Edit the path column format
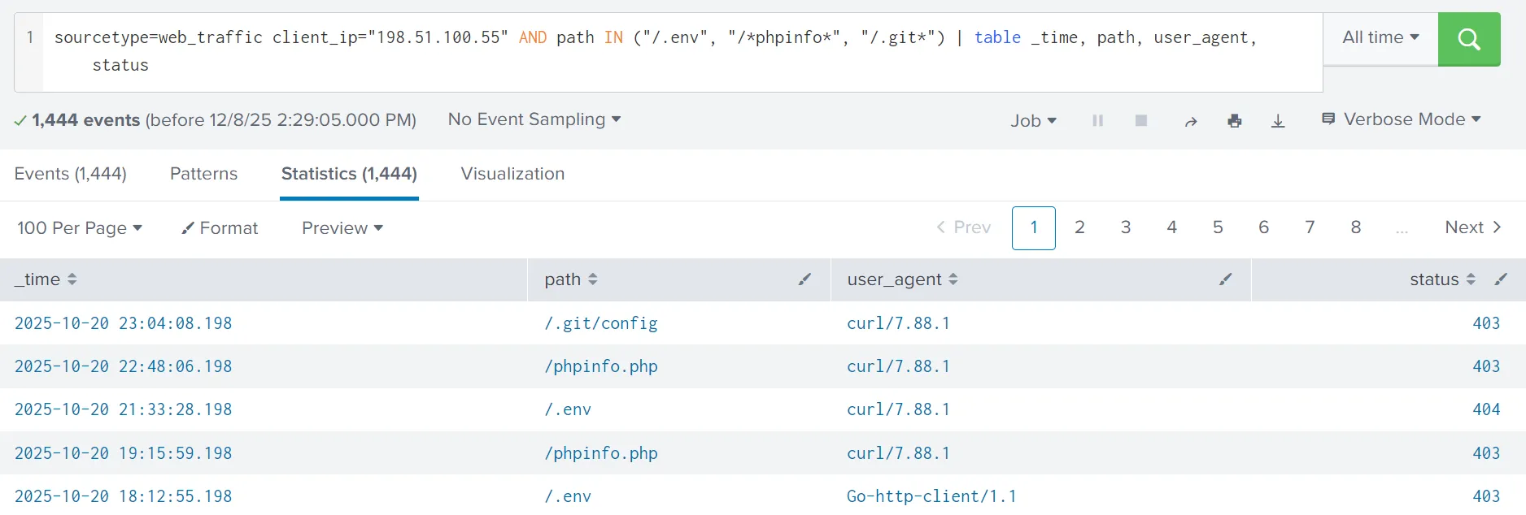The height and width of the screenshot is (515, 1526). tap(804, 279)
